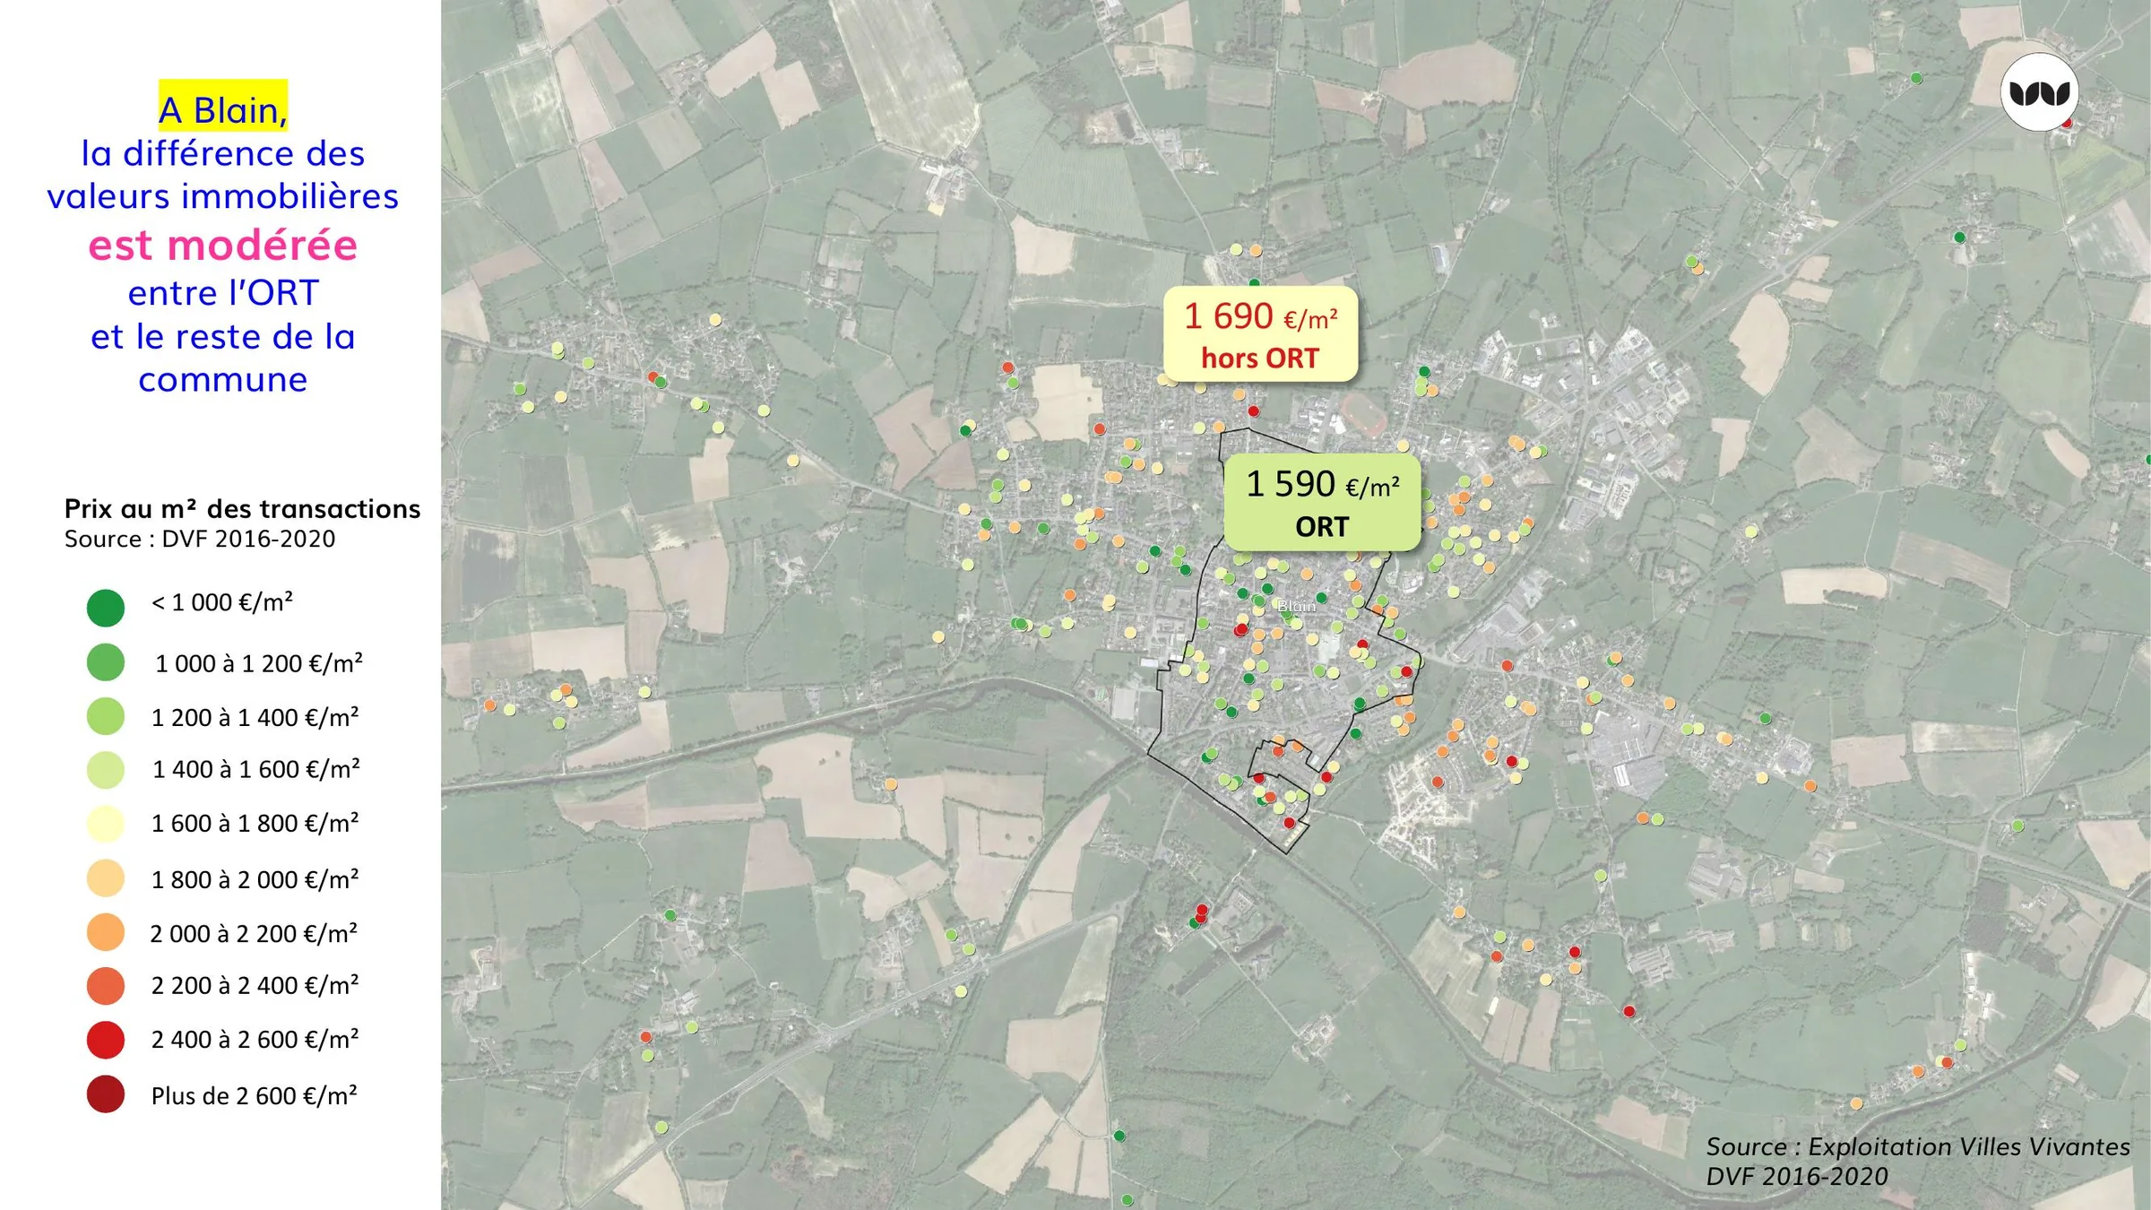Select the dark green '< 1 000 €/m²' swatch
The width and height of the screenshot is (2151, 1210).
tap(106, 608)
